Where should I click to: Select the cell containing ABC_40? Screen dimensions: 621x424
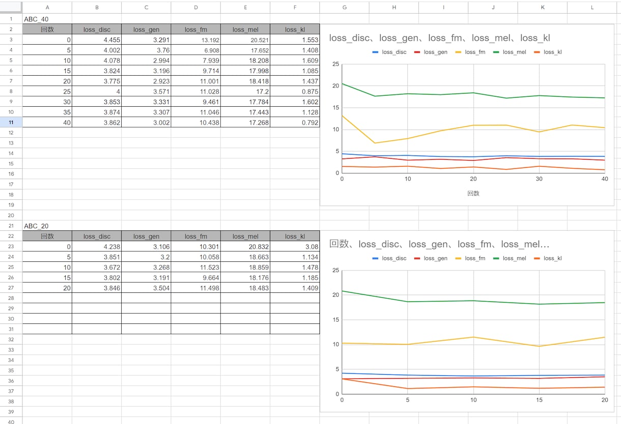(x=47, y=19)
